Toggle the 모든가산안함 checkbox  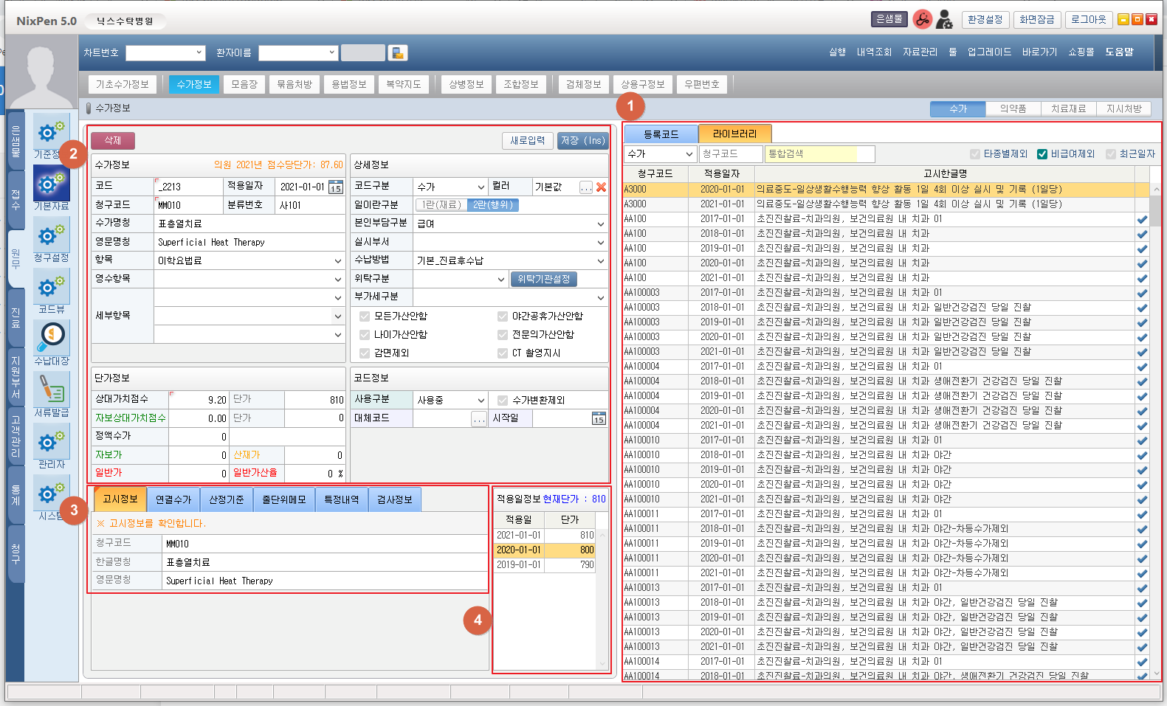click(x=365, y=316)
